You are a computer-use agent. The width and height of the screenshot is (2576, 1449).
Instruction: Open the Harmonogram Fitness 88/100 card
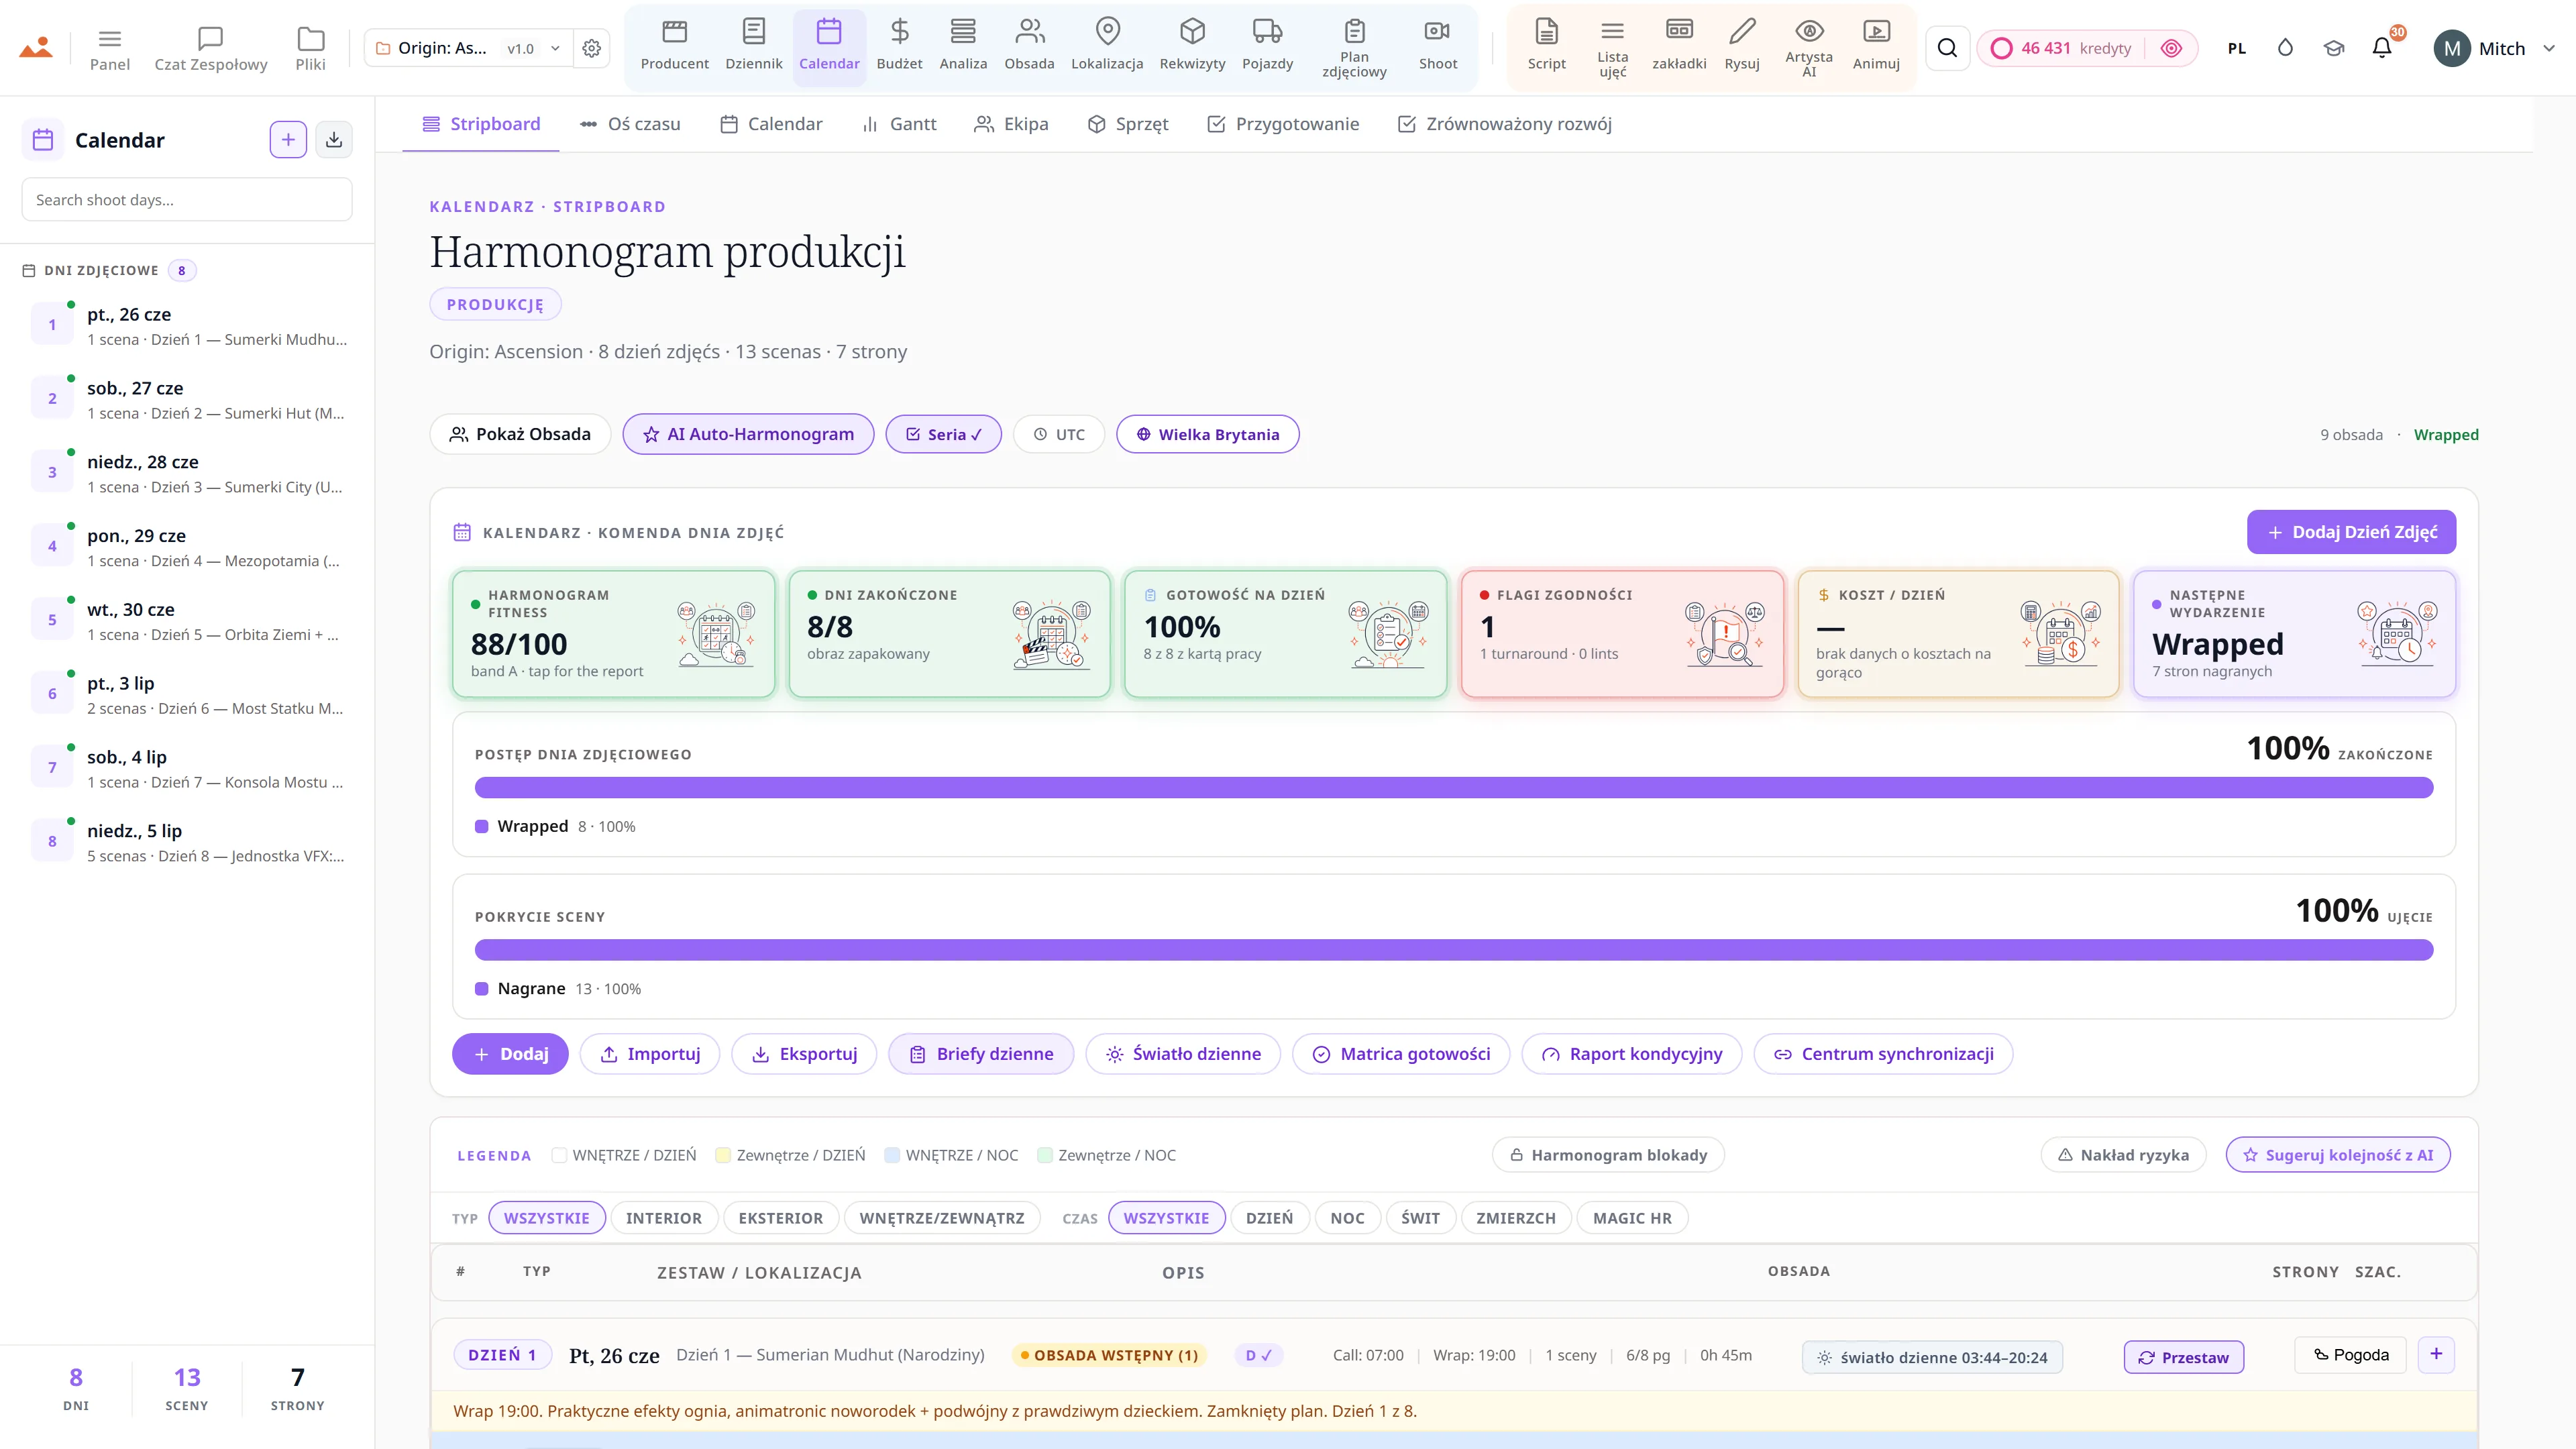(x=613, y=634)
